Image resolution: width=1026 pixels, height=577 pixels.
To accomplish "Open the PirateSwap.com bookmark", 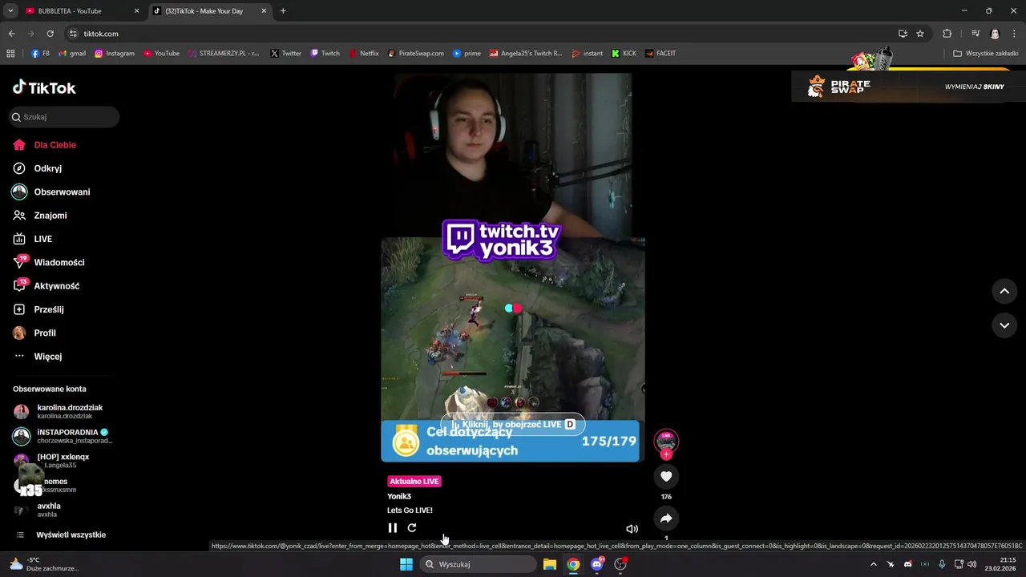I will coord(415,54).
